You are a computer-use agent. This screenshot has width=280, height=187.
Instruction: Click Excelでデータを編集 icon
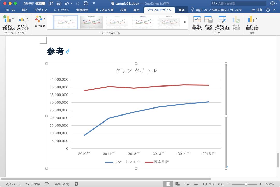(x=222, y=23)
